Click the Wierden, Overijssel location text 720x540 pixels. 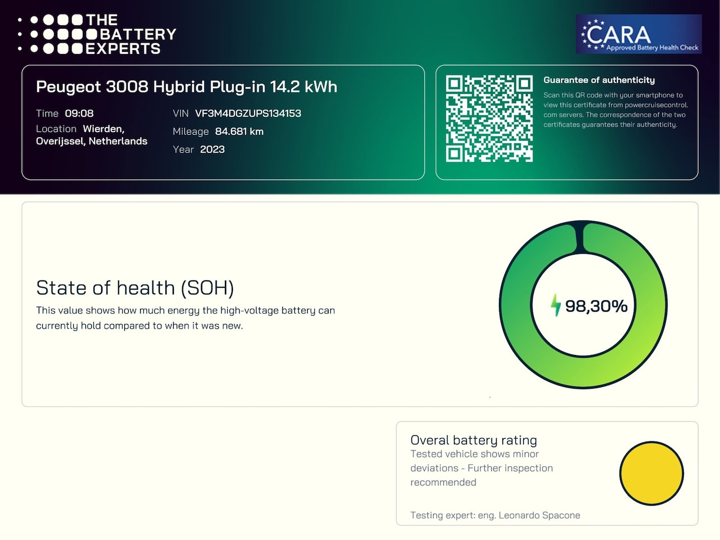pyautogui.click(x=92, y=135)
